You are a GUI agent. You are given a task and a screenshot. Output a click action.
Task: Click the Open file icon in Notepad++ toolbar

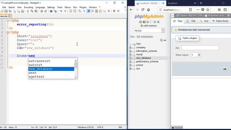(2, 11)
